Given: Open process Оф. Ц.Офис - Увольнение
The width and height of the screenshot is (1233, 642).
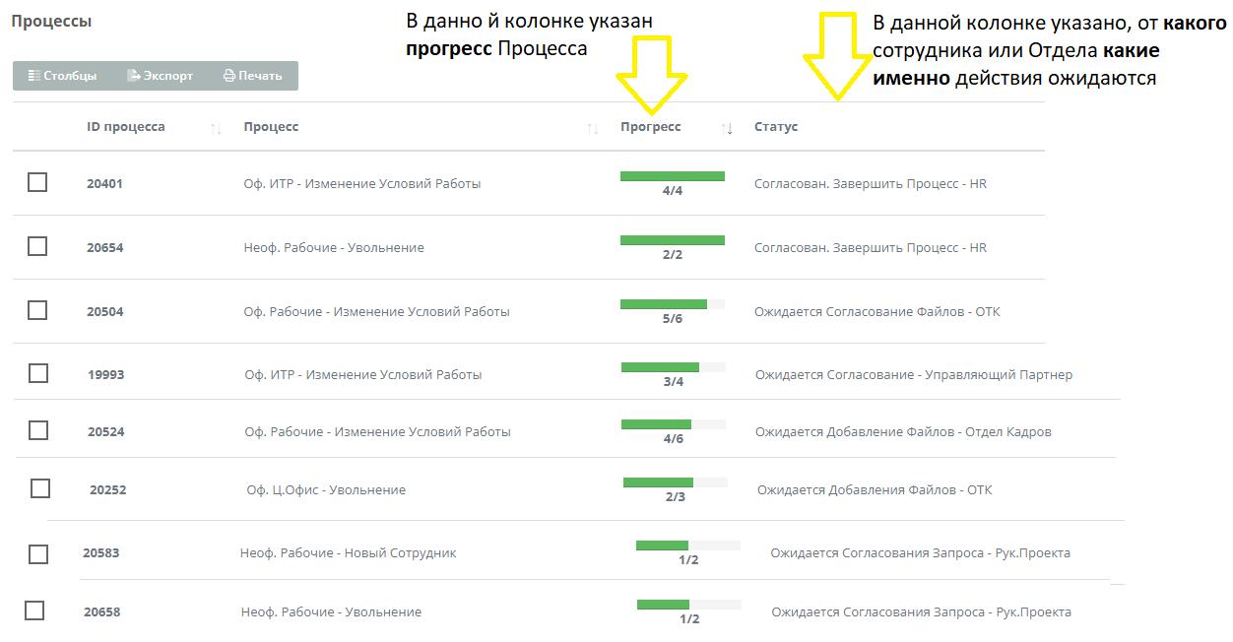Looking at the screenshot, I should 326,490.
